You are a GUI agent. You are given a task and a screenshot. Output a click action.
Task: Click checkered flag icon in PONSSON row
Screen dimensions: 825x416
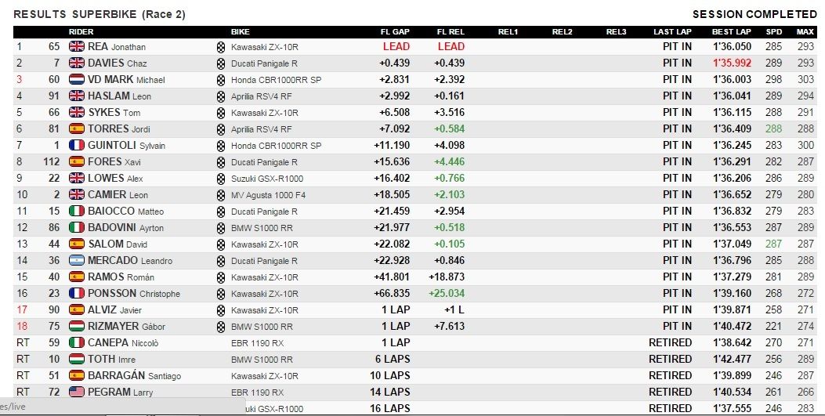[221, 294]
